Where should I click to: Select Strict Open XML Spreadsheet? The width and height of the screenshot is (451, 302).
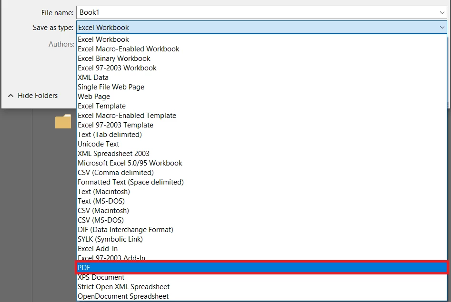pos(262,286)
